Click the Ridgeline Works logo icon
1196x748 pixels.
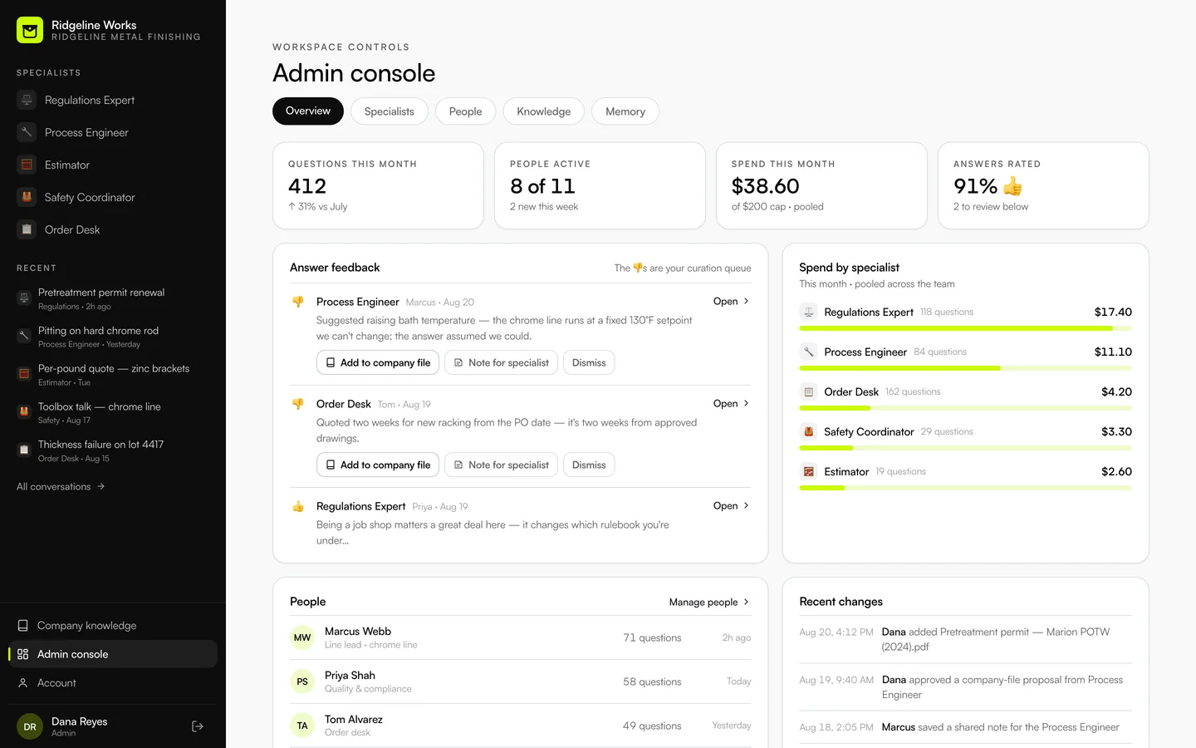[x=30, y=30]
